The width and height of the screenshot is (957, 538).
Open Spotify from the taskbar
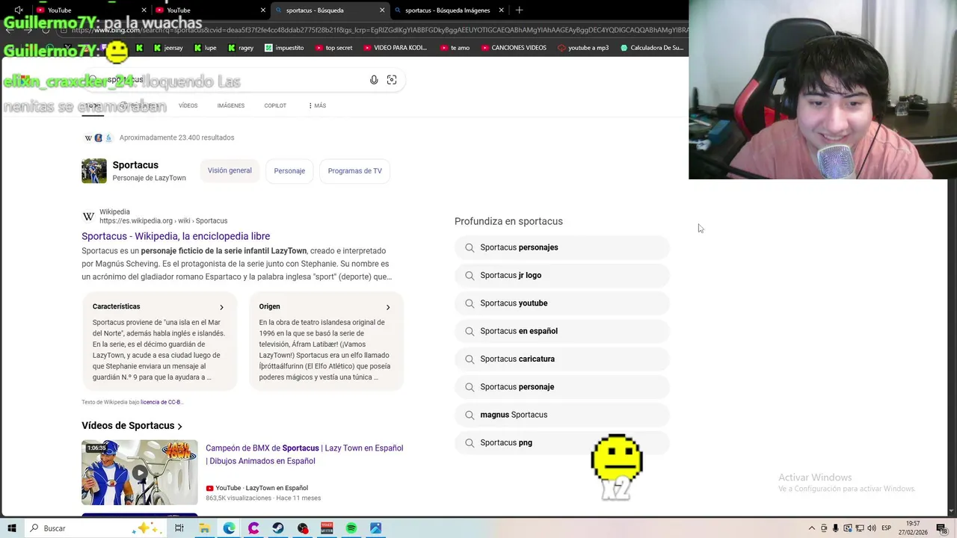pos(351,528)
